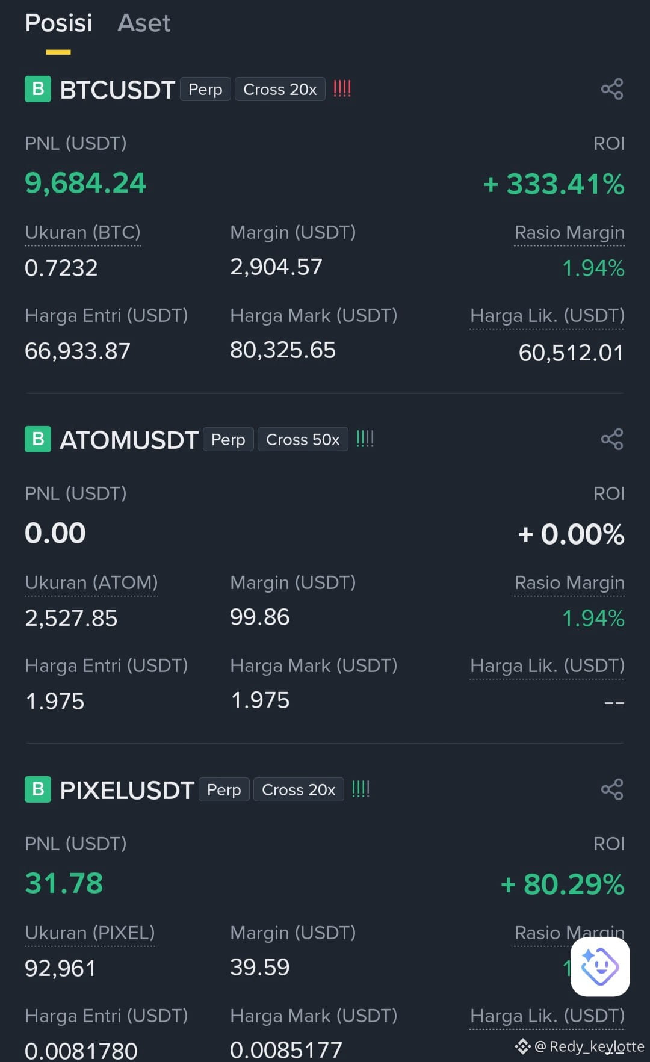Image resolution: width=650 pixels, height=1062 pixels.
Task: Open BTCUSDT Cross 20x leverage setting
Action: (x=280, y=90)
